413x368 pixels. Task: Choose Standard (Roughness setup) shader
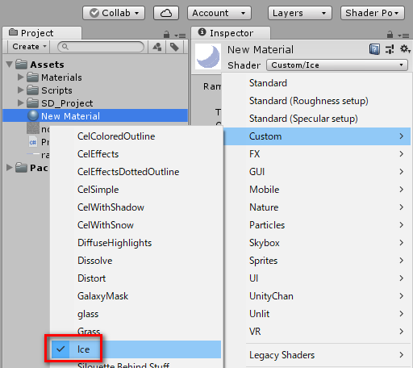317,101
